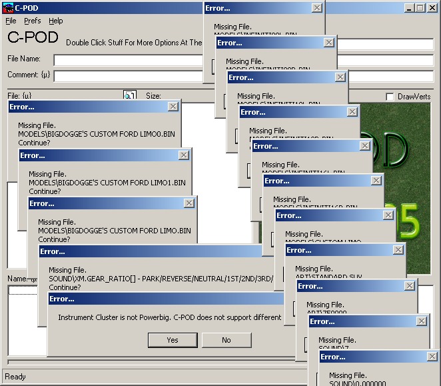This screenshot has width=441, height=386.
Task: Close the ART\STANDARD SUV error dialog
Action: pos(398,250)
